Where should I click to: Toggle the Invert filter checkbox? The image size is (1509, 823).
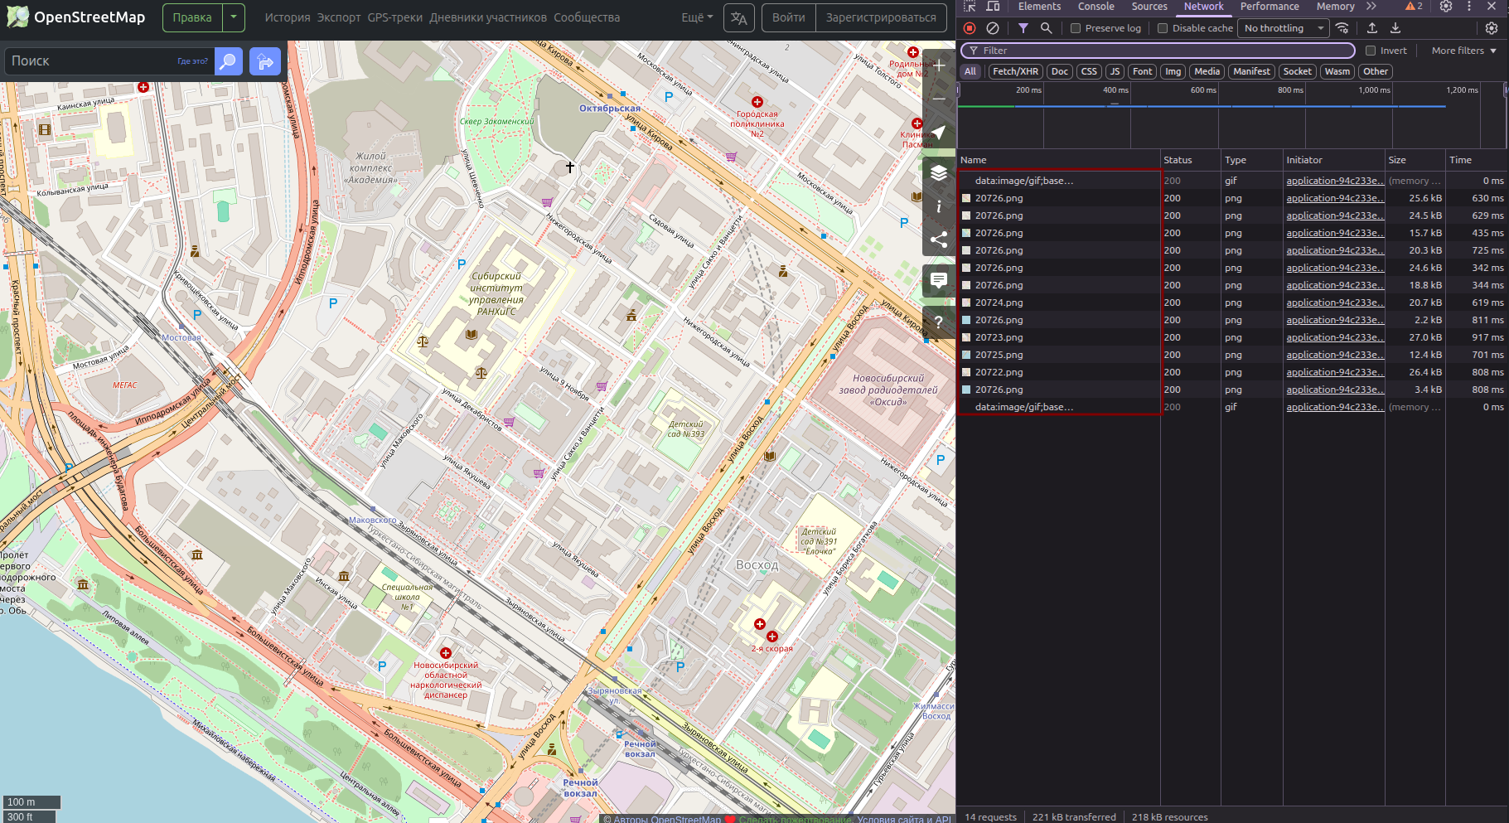coord(1371,51)
